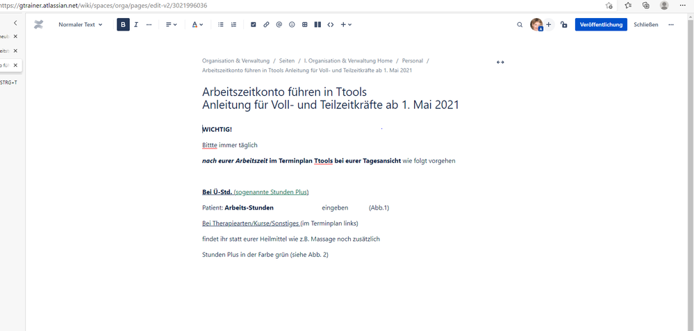This screenshot has width=694, height=331.
Task: Insert a column layout
Action: (x=317, y=25)
